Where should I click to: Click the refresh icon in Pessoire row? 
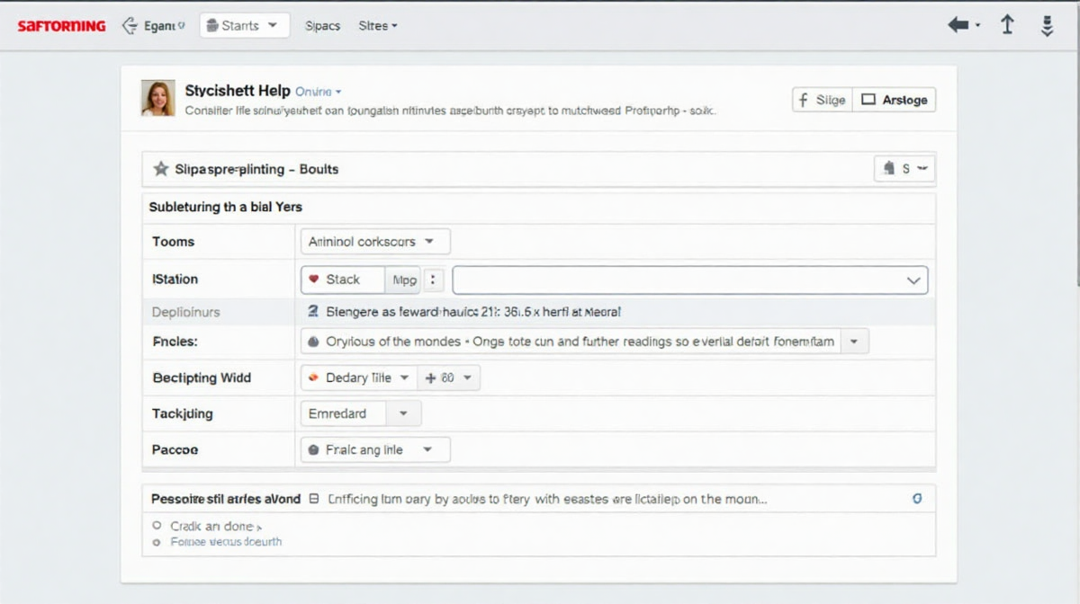917,498
